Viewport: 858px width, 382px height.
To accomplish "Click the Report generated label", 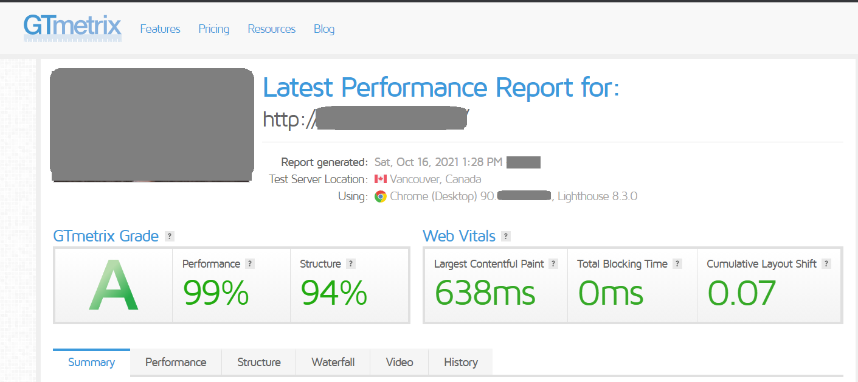I will coord(324,162).
